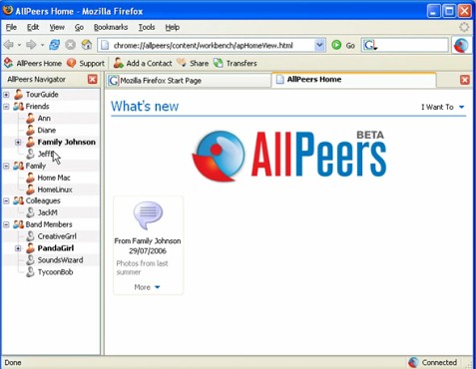
Task: Click the Back navigation arrow
Action: tap(9, 45)
